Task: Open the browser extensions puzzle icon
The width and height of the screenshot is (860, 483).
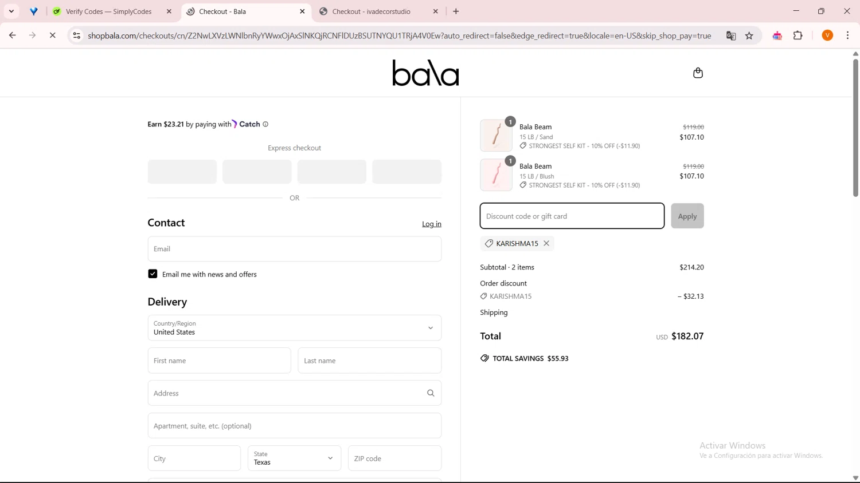Action: pos(798,35)
